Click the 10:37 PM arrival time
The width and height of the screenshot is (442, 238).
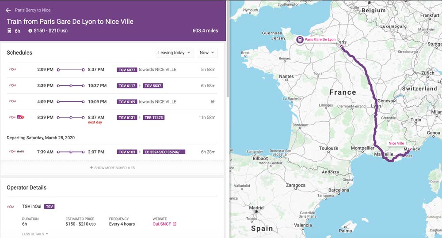pos(97,86)
